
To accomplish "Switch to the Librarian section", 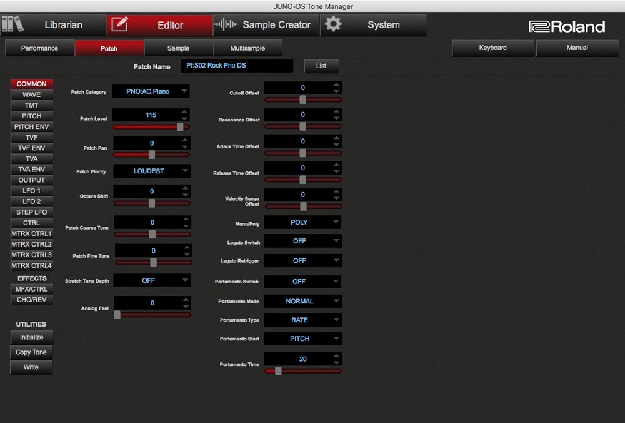I will point(53,25).
